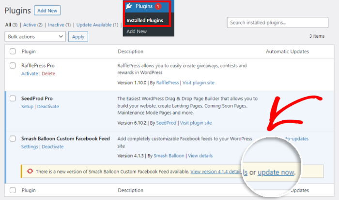Open the Bulk actions dropdown
The width and height of the screenshot is (339, 200).
pos(35,36)
